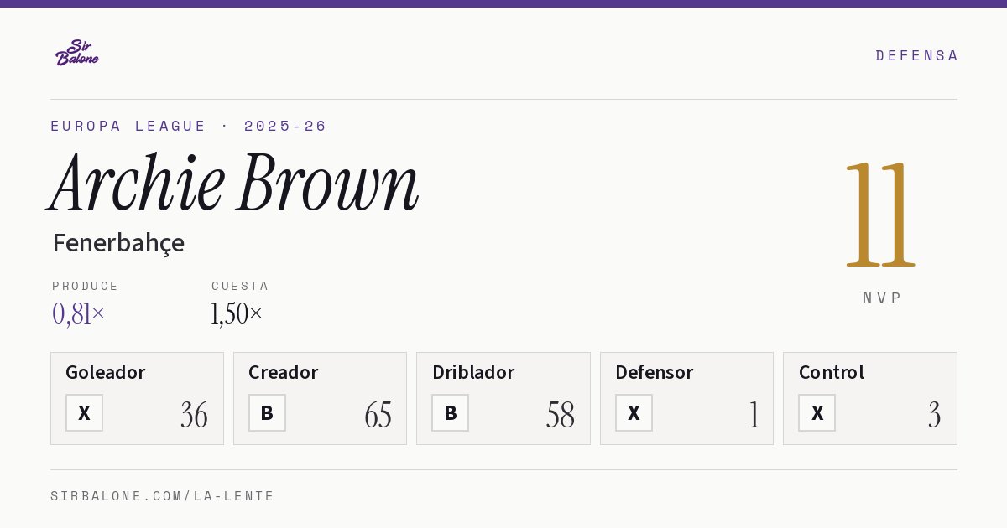Select the B badge in Creador card
This screenshot has height=528, width=1007.
[x=267, y=413]
